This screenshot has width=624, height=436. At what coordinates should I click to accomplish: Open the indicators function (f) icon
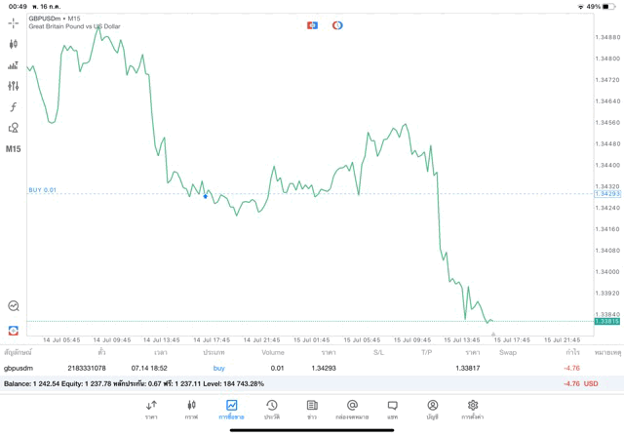coord(14,106)
